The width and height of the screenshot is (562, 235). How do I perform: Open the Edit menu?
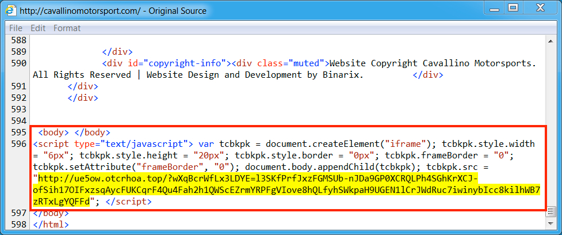click(37, 28)
